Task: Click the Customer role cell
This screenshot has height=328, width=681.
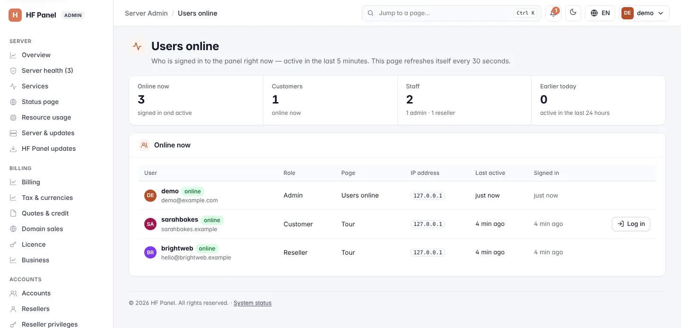Action: click(298, 224)
